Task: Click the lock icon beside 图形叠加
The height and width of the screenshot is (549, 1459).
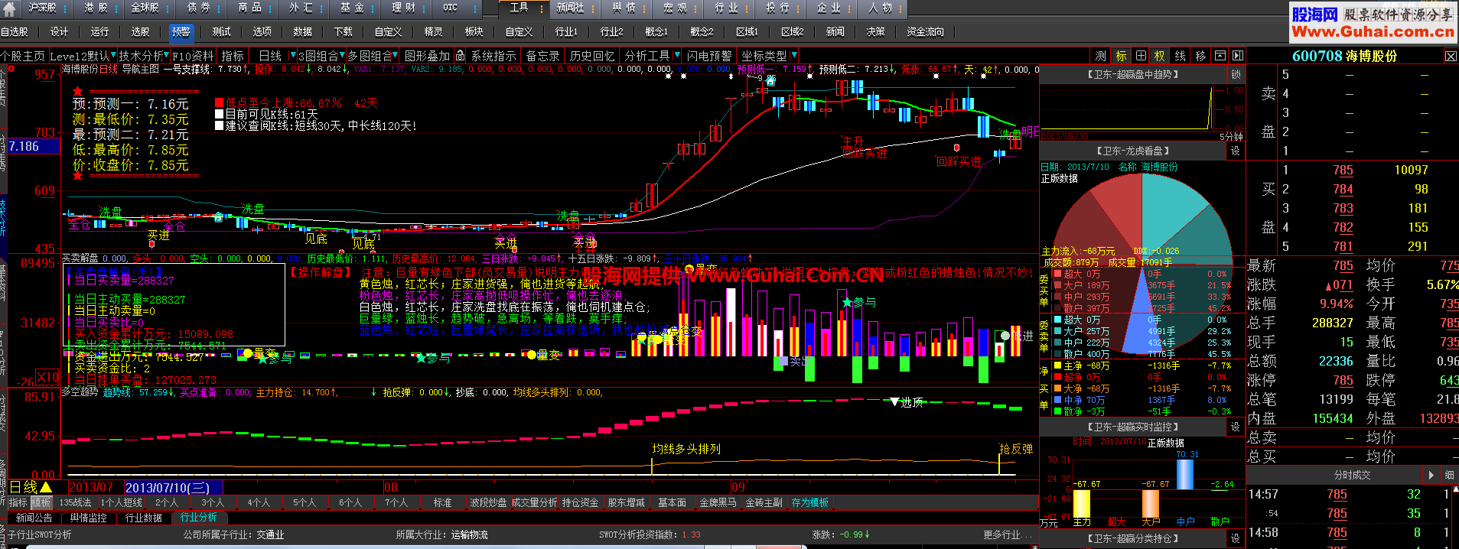Action: [x=460, y=56]
